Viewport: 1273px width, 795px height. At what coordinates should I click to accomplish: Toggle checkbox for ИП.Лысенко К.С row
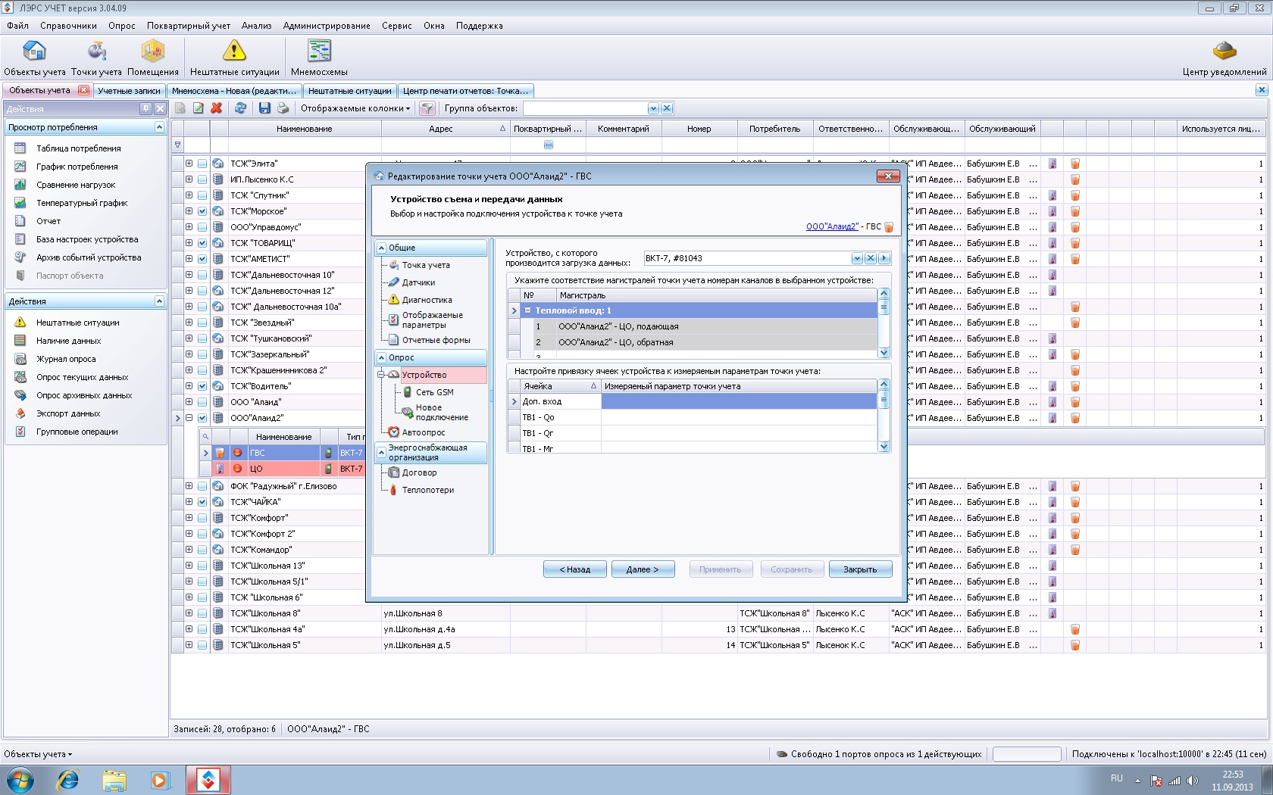coord(202,179)
